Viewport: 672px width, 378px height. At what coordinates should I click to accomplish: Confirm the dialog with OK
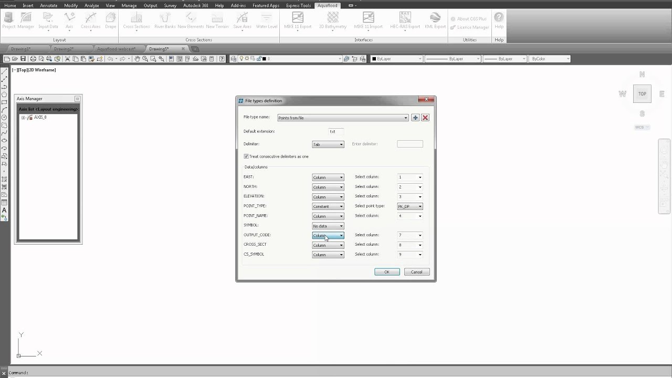pyautogui.click(x=387, y=272)
